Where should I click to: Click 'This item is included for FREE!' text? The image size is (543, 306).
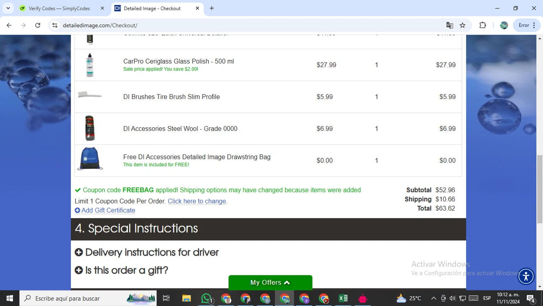[x=156, y=165]
